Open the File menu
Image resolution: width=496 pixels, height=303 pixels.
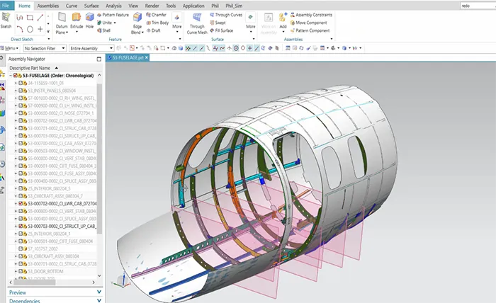(6, 6)
